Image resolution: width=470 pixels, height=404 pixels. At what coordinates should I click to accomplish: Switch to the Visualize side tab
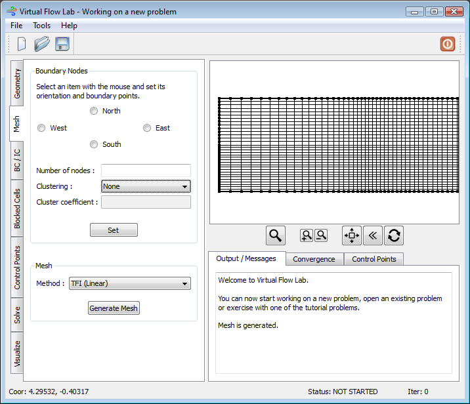tap(17, 353)
